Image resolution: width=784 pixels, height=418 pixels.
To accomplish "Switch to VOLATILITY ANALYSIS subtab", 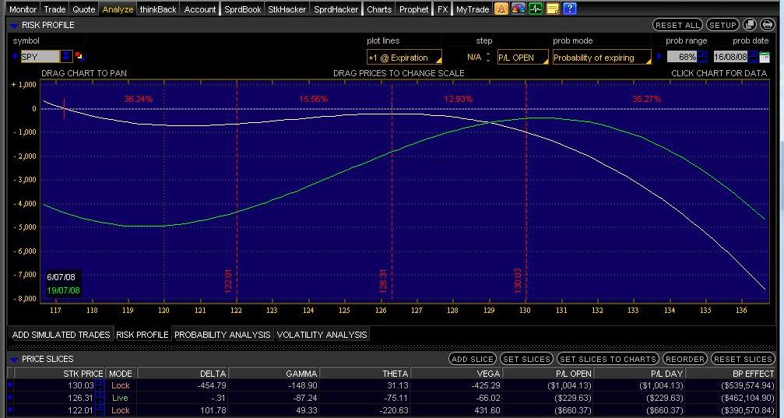I will [x=322, y=335].
